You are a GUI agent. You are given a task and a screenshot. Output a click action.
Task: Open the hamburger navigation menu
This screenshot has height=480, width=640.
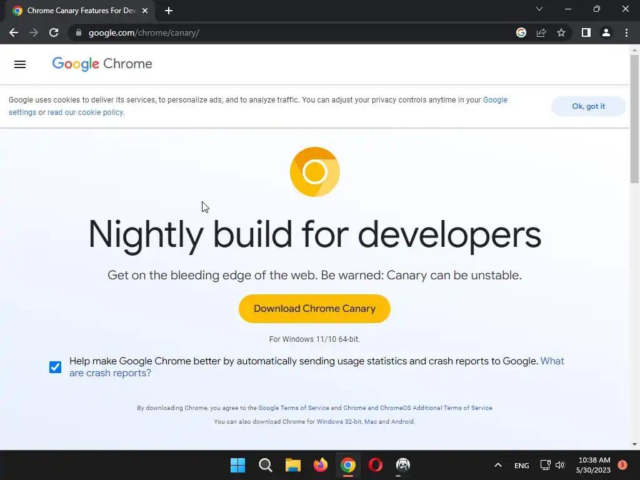pos(19,64)
